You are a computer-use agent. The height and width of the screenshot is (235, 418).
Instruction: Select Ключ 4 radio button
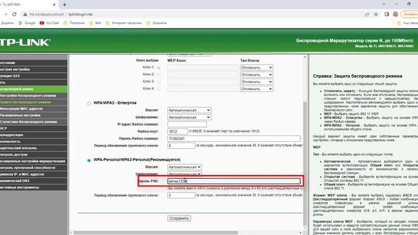(159, 89)
